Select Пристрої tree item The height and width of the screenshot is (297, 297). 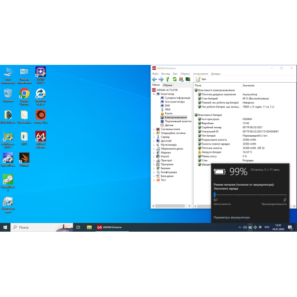[x=164, y=160]
